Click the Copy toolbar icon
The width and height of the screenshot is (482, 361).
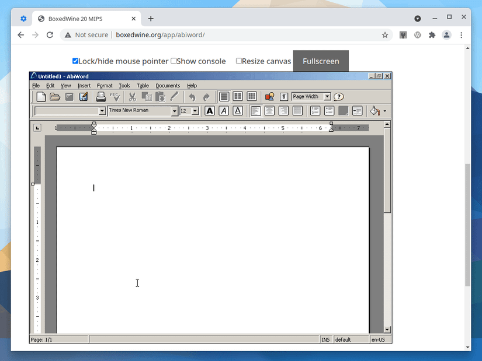click(x=147, y=97)
